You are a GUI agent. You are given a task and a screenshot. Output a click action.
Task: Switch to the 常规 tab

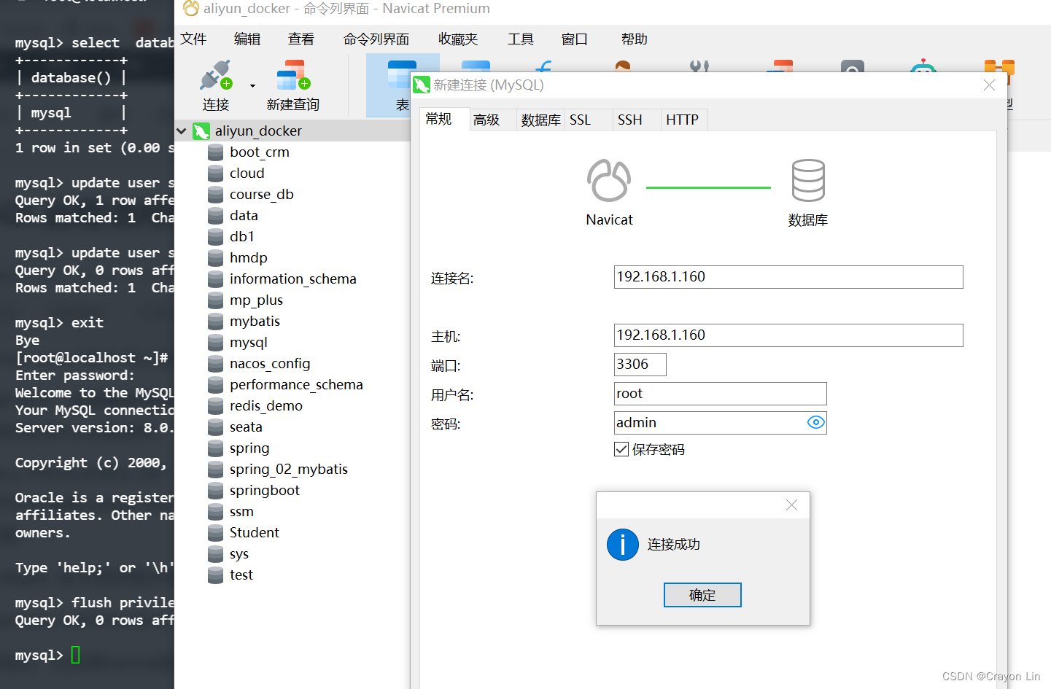click(444, 119)
